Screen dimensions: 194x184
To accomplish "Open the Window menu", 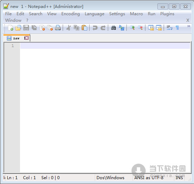I will [13, 20].
